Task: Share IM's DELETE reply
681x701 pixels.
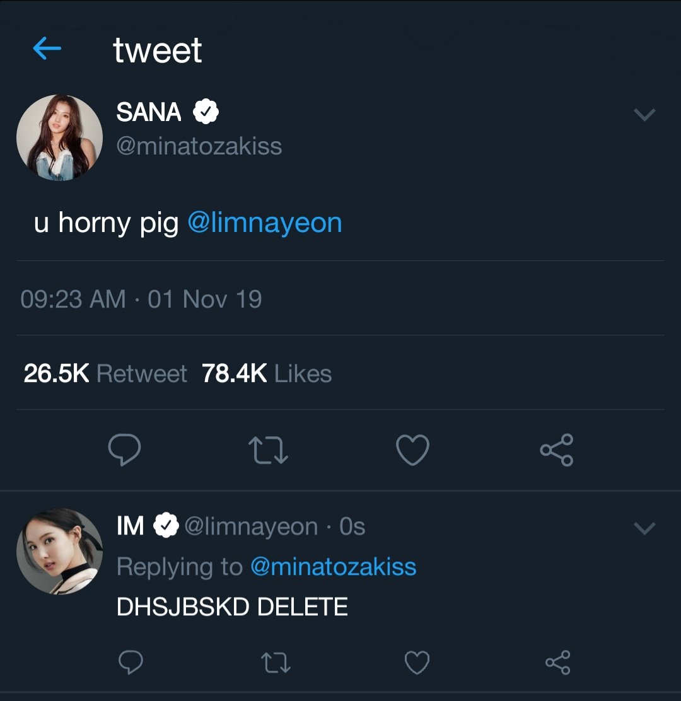Action: click(x=557, y=662)
